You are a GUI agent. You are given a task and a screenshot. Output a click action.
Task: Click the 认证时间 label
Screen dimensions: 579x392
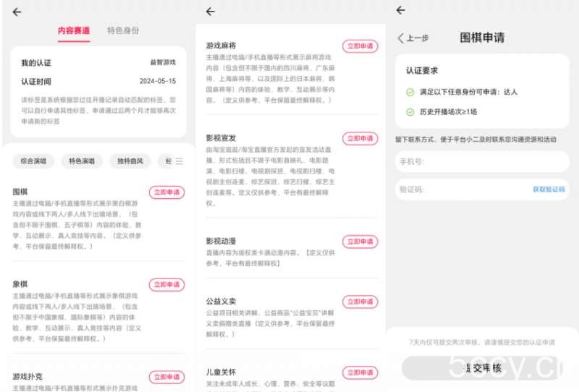coord(36,82)
